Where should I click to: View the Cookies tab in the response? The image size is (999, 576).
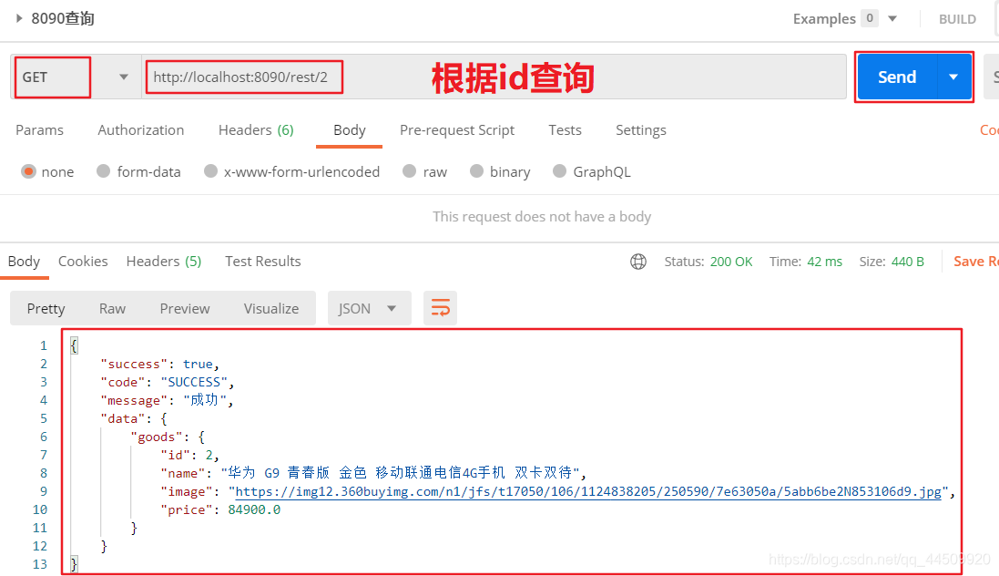coord(83,262)
